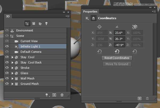Click render icon in 3D panel footer
The width and height of the screenshot is (160, 108).
(54, 95)
